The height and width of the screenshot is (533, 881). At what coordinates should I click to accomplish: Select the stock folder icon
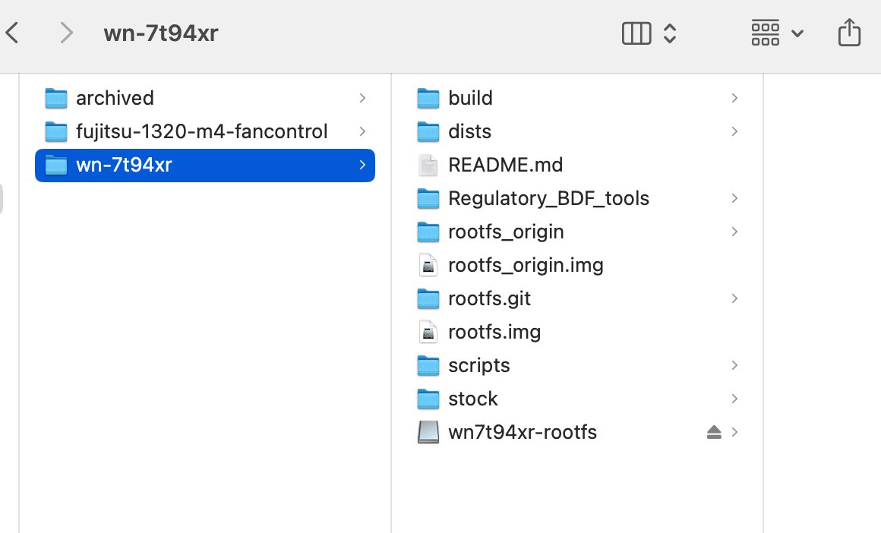tap(428, 399)
